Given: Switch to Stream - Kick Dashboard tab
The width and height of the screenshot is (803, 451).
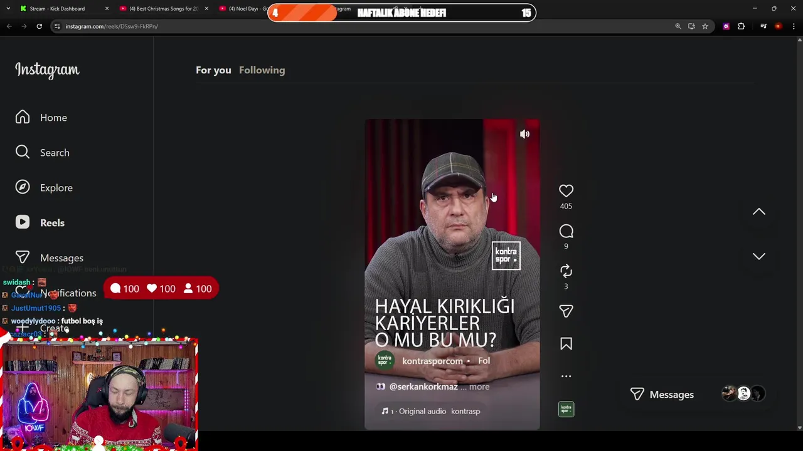Looking at the screenshot, I should [x=63, y=9].
